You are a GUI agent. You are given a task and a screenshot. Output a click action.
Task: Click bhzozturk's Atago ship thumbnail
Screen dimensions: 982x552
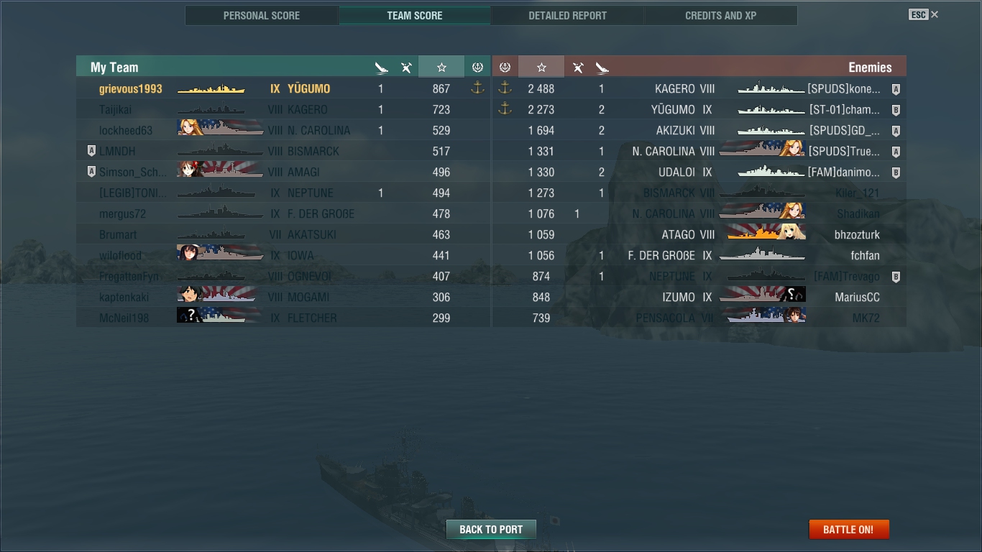click(x=766, y=234)
